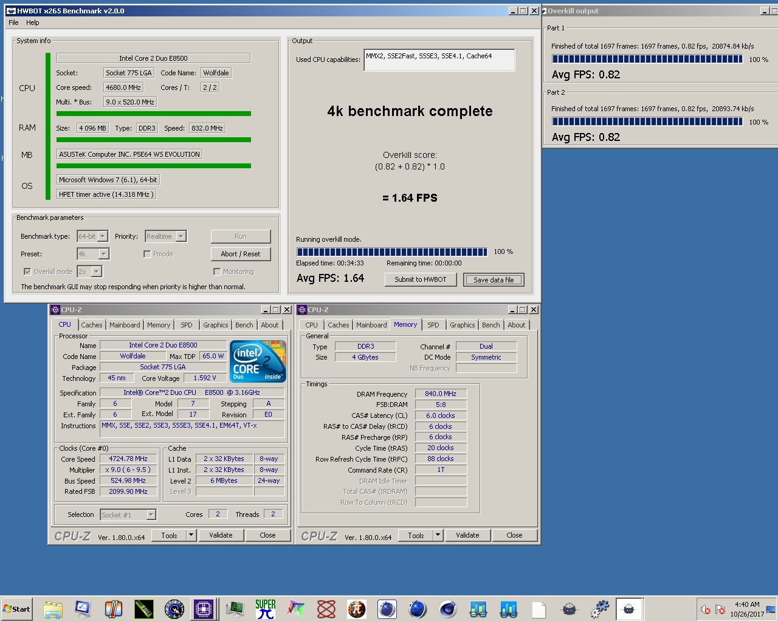This screenshot has height=622, width=778.
Task: Click the Show desktop monitor tray icon
Action: click(771, 609)
